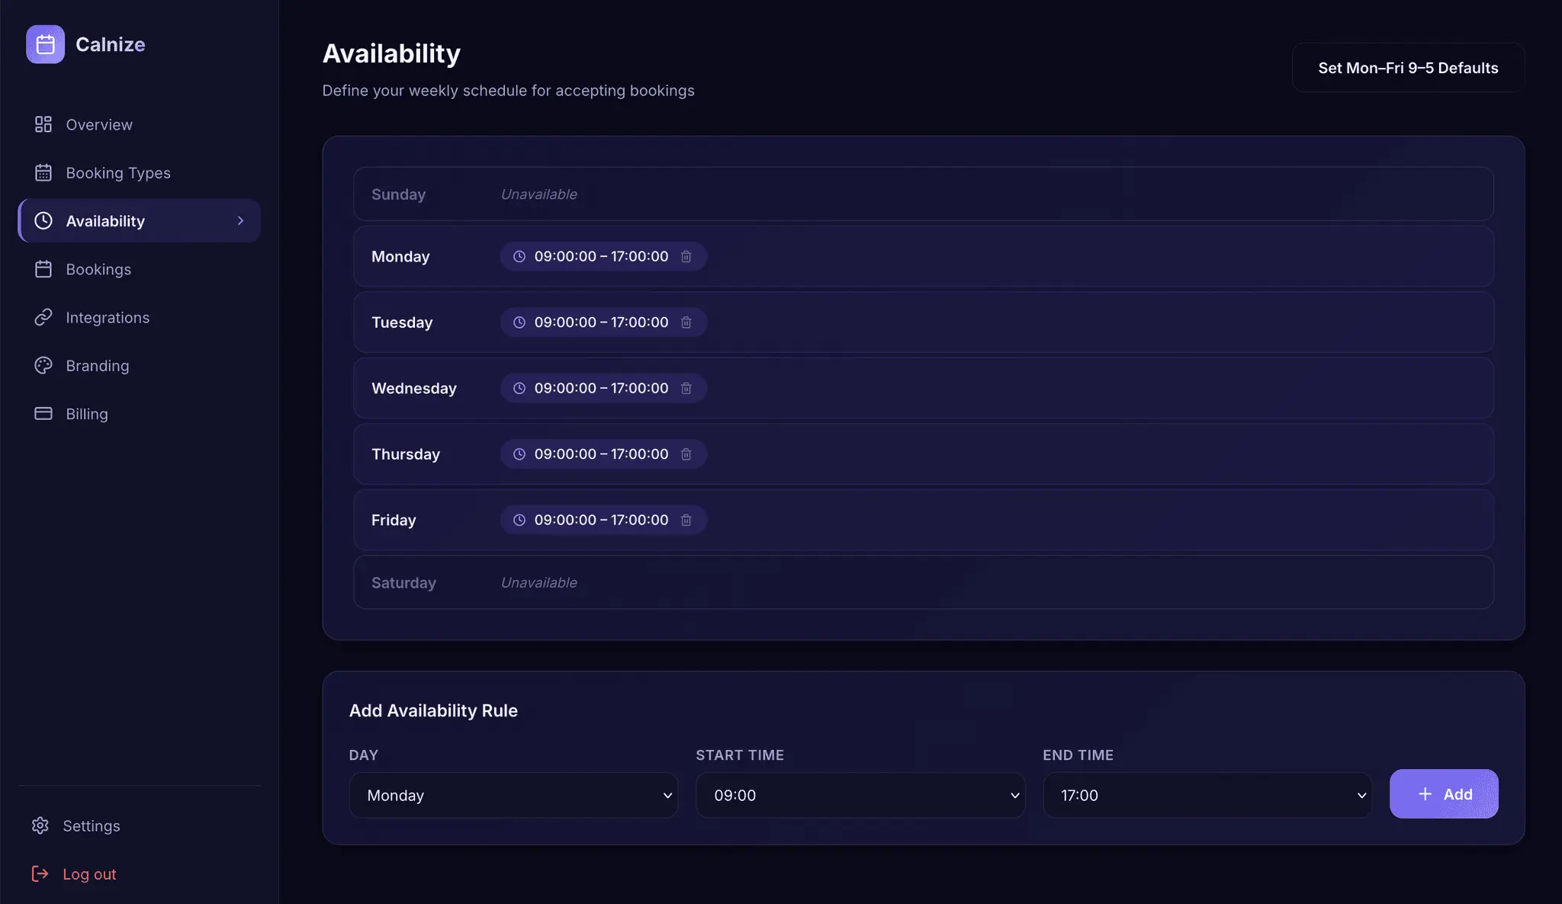
Task: Click the Settings gear icon
Action: 40,825
